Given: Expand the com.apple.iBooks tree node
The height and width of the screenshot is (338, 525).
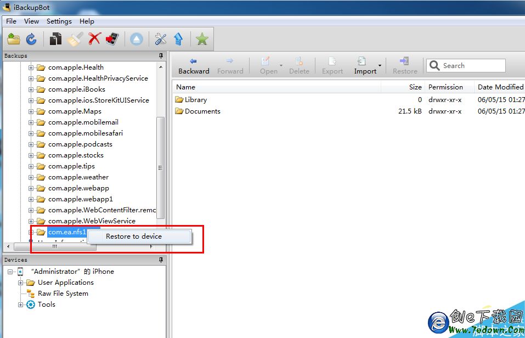Looking at the screenshot, I should tap(31, 90).
